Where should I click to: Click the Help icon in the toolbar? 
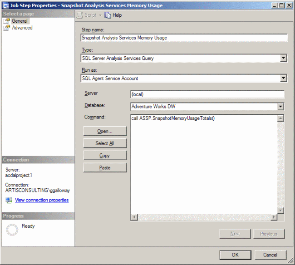pyautogui.click(x=108, y=15)
